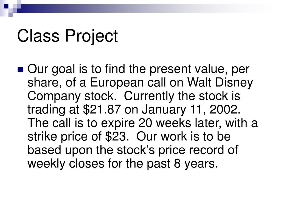Click the word 'Project' in the title
Screen dimensions: 281x211
(91, 36)
